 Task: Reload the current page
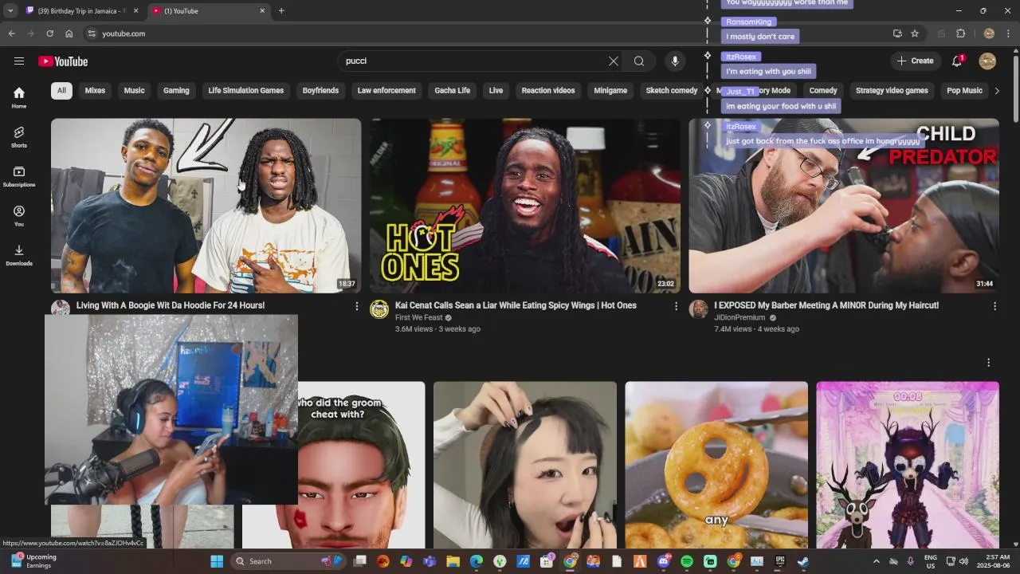(x=49, y=33)
